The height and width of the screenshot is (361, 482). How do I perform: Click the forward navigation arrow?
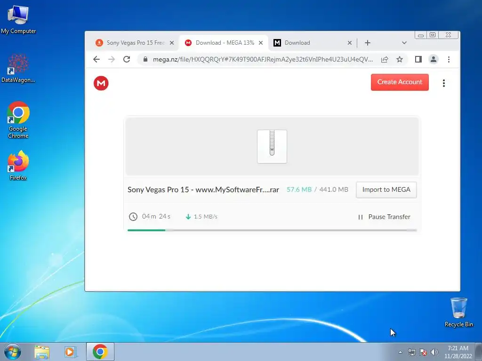tap(112, 59)
